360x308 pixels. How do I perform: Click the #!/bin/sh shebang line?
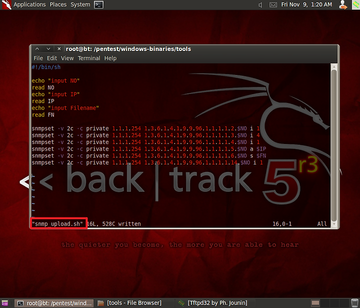(x=46, y=67)
